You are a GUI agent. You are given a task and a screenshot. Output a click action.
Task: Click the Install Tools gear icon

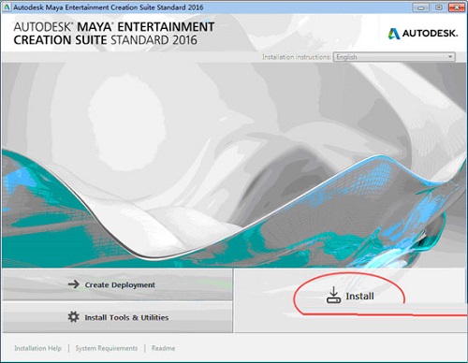click(74, 317)
